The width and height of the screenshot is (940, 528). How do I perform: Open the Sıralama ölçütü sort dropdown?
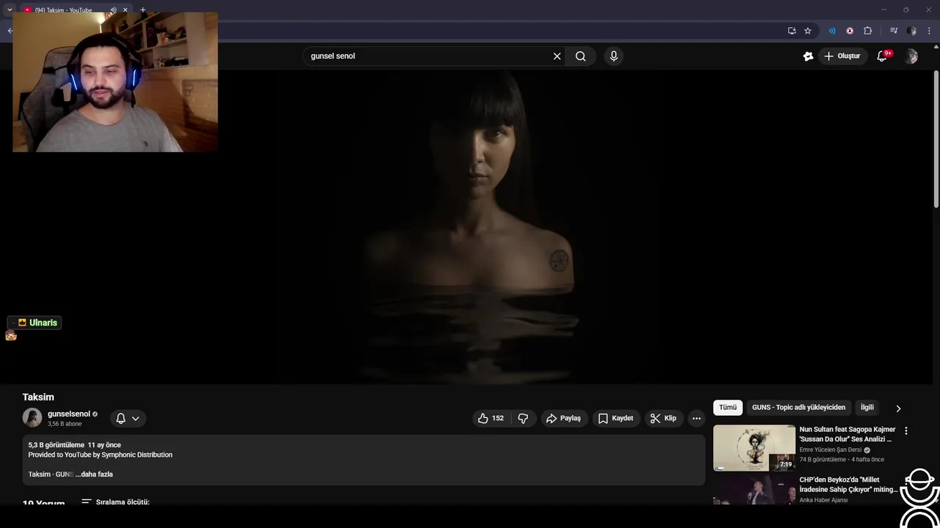115,502
